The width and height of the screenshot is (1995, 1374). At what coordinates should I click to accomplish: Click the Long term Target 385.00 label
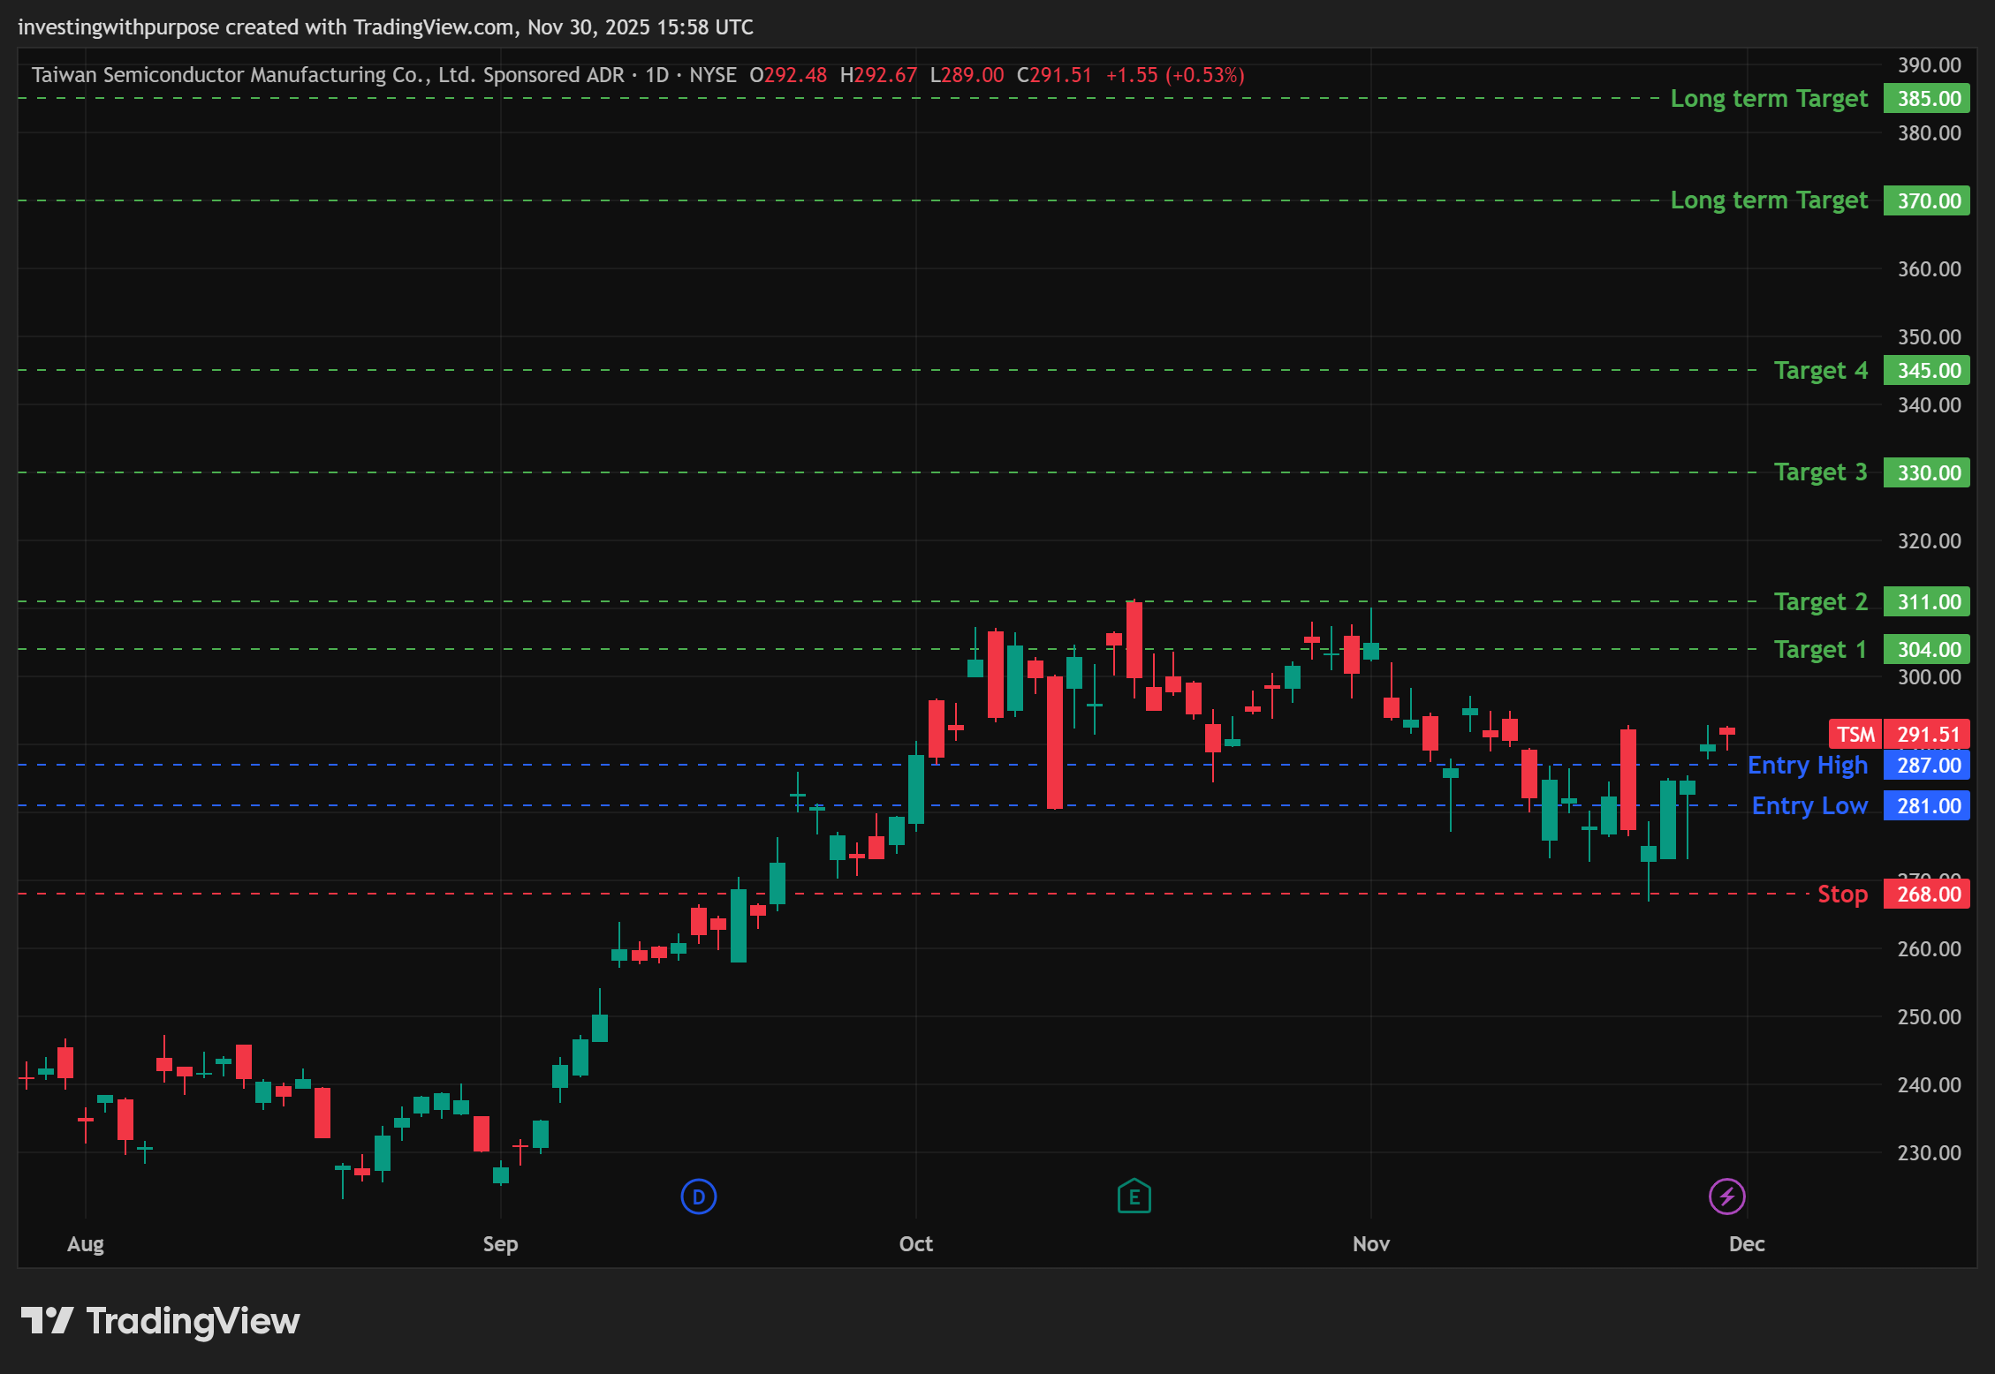tap(1769, 98)
